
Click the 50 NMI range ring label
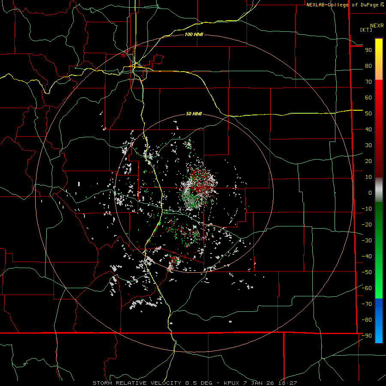click(x=194, y=114)
